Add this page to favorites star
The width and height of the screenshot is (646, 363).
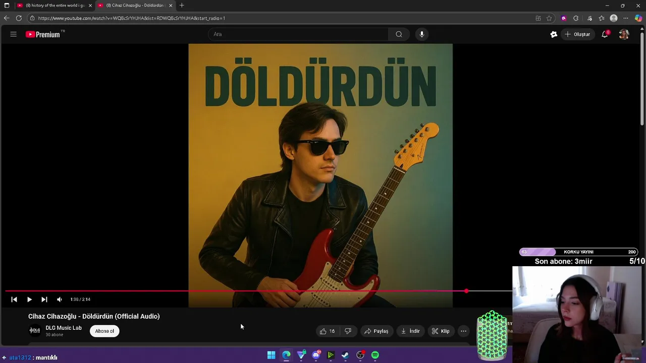click(549, 18)
